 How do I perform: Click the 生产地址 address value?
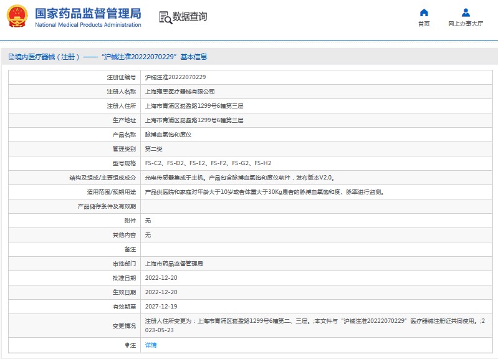(194, 120)
